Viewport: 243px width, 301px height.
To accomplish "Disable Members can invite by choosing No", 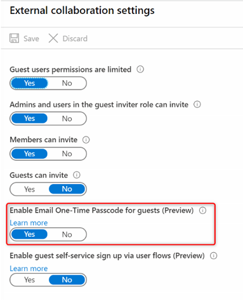I will tap(67, 154).
